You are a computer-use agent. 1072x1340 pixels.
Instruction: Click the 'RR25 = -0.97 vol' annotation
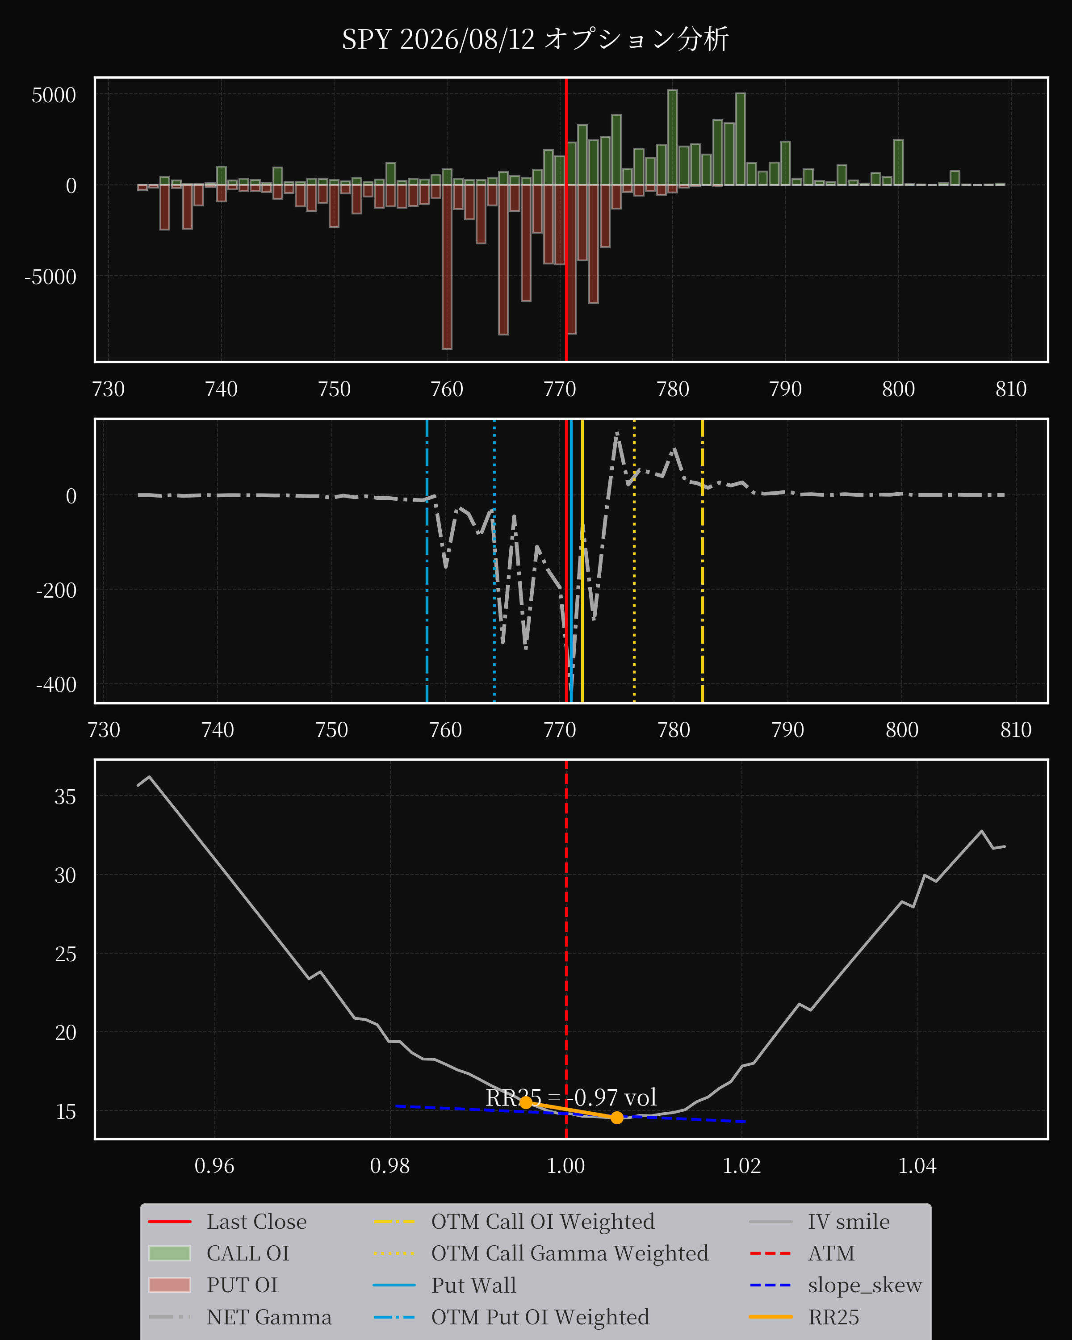[x=571, y=1097]
